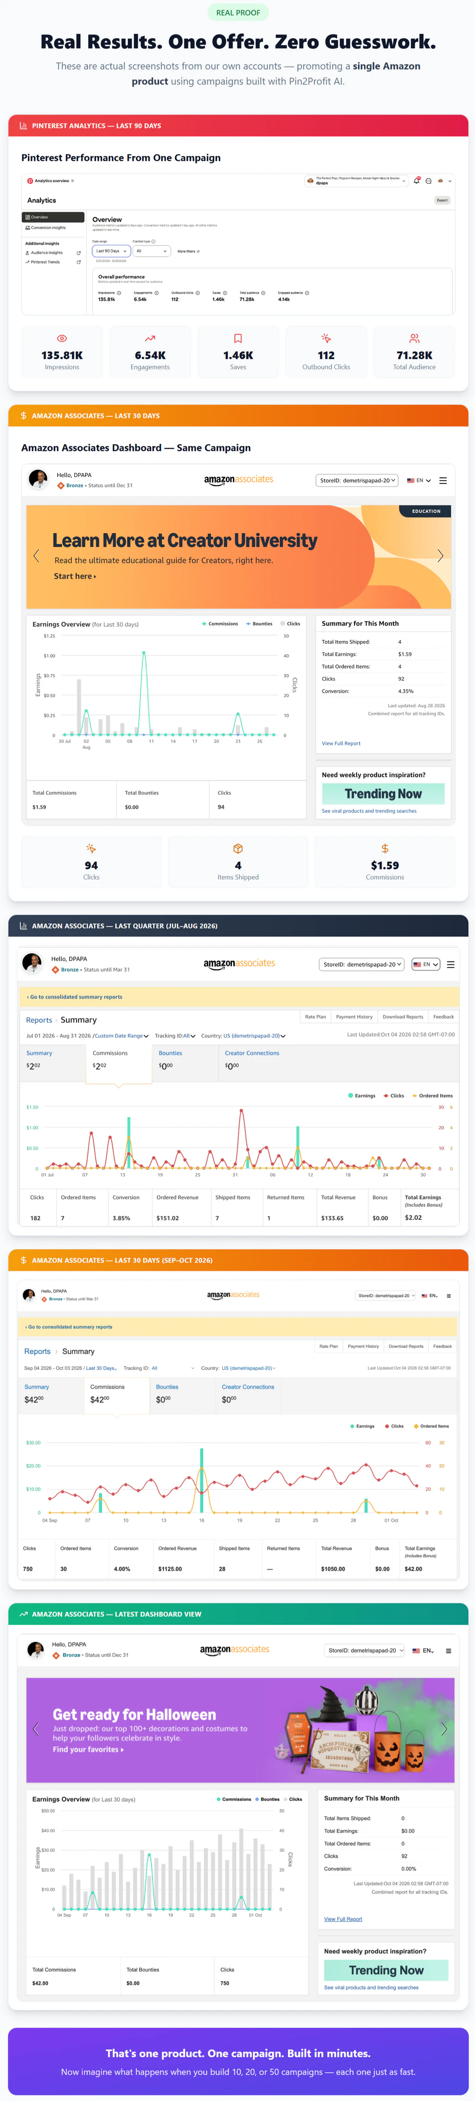Toggle Ordered Items legend in Jul–Aug report chart

click(x=432, y=1096)
